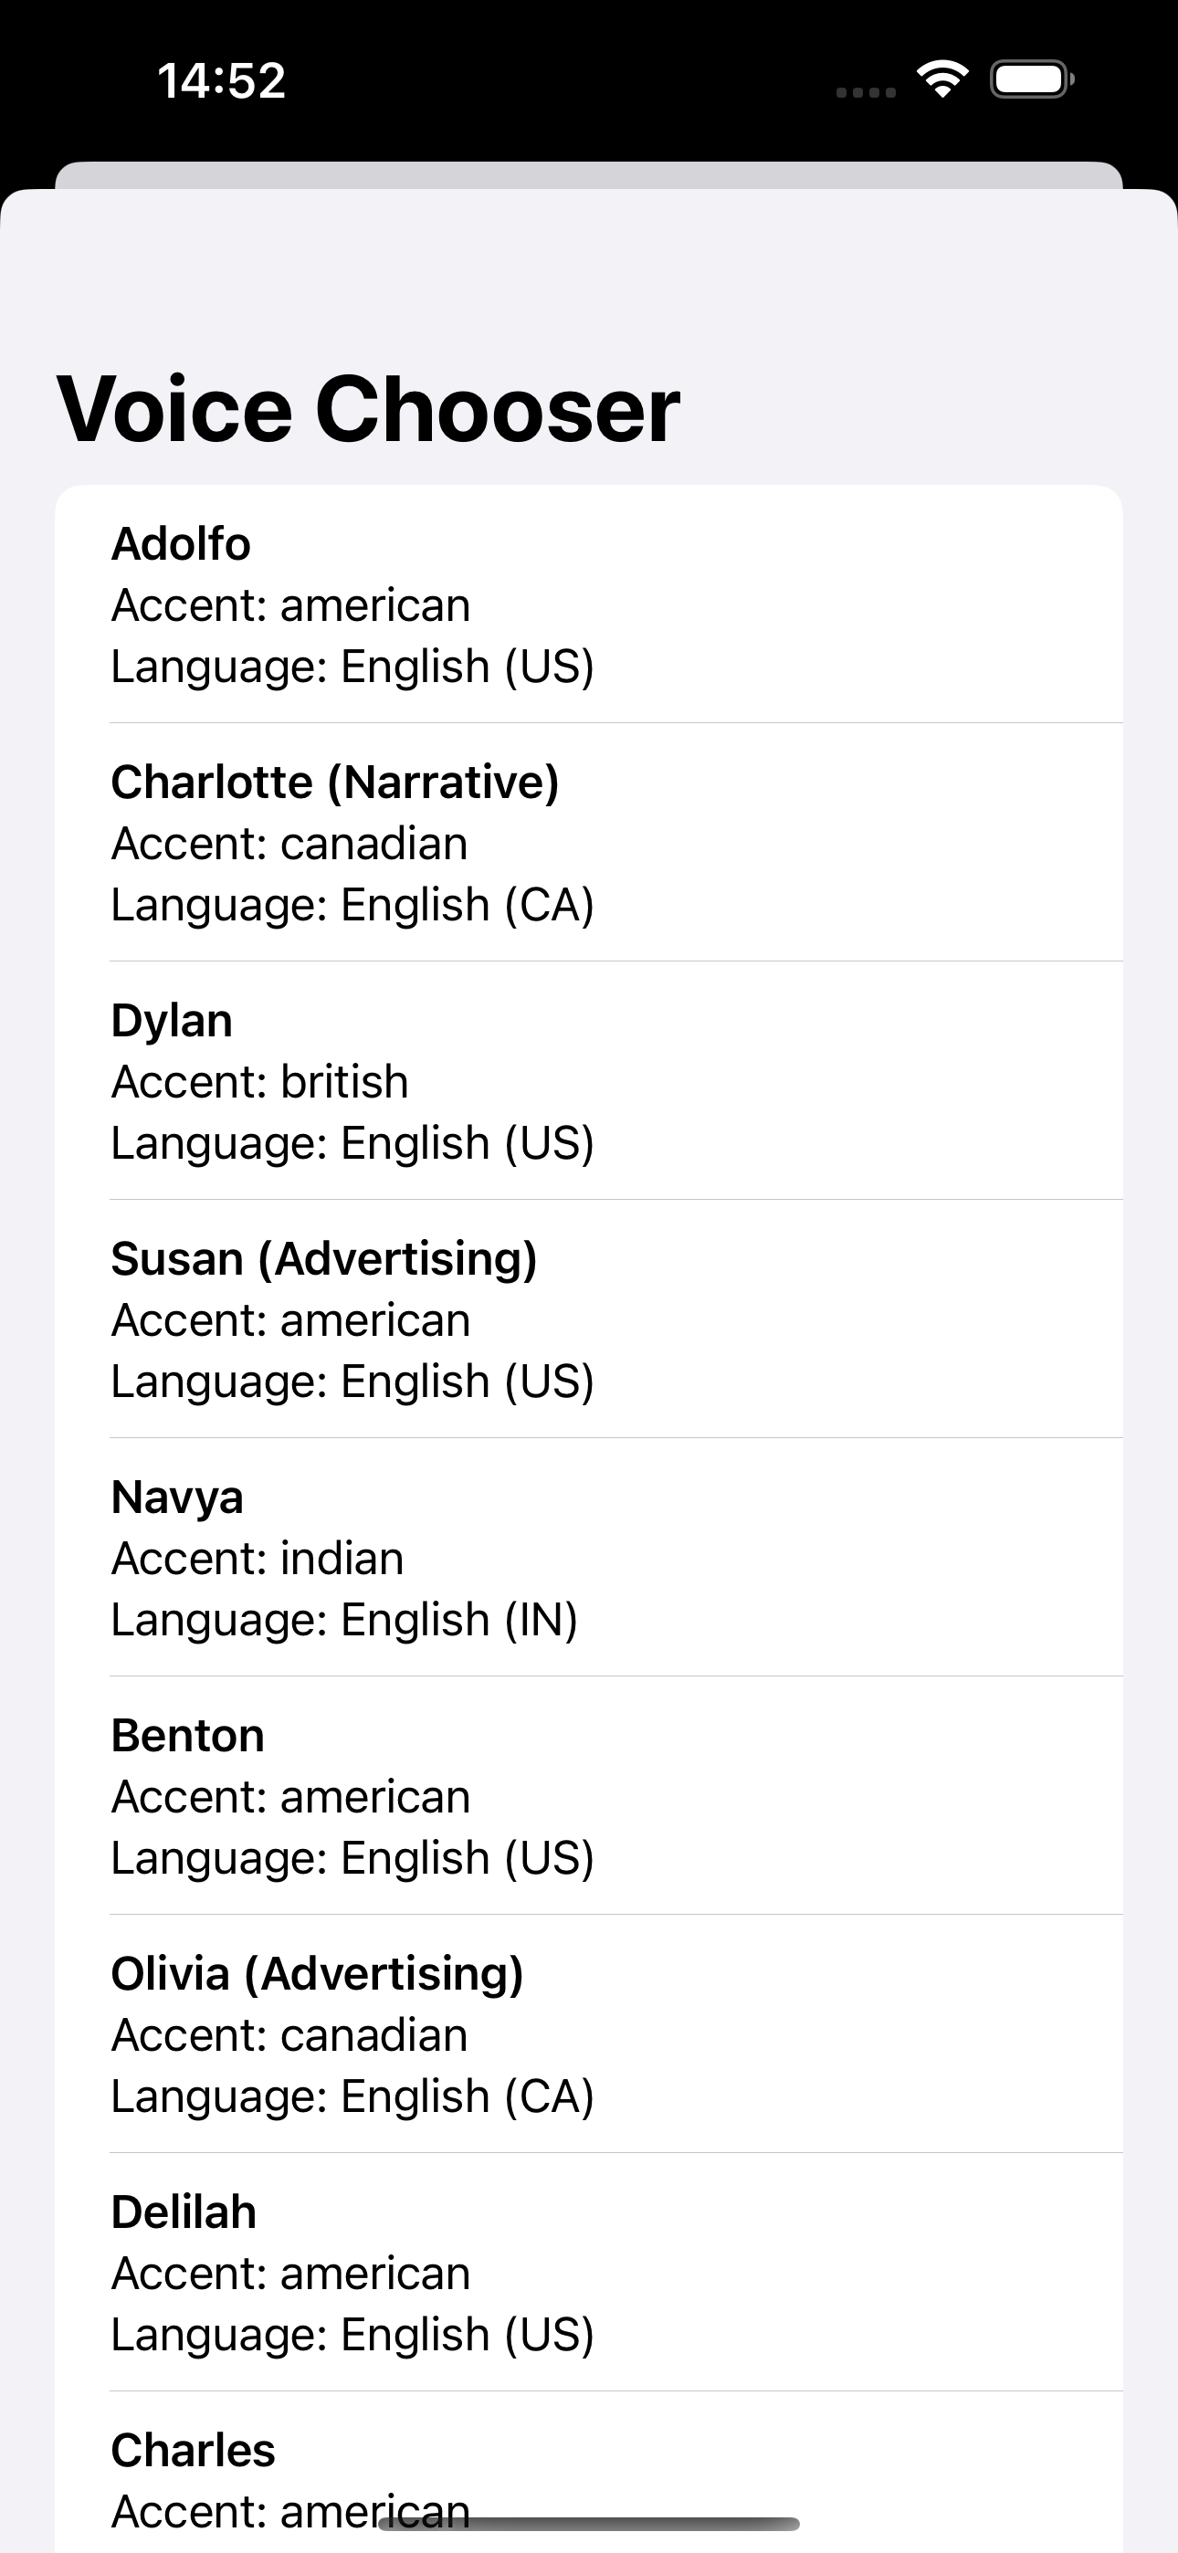
Task: Tap the "Accent: british" line under Dylan
Action: tap(259, 1081)
